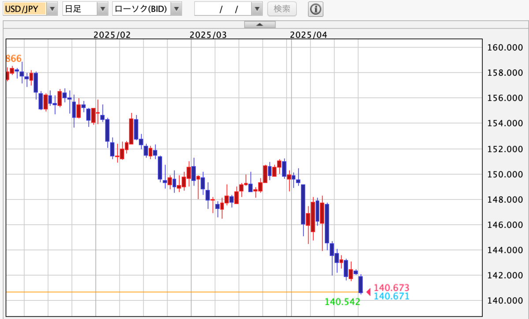Image resolution: width=529 pixels, height=319 pixels.
Task: Click the orange 866 high price label
Action: (13, 59)
